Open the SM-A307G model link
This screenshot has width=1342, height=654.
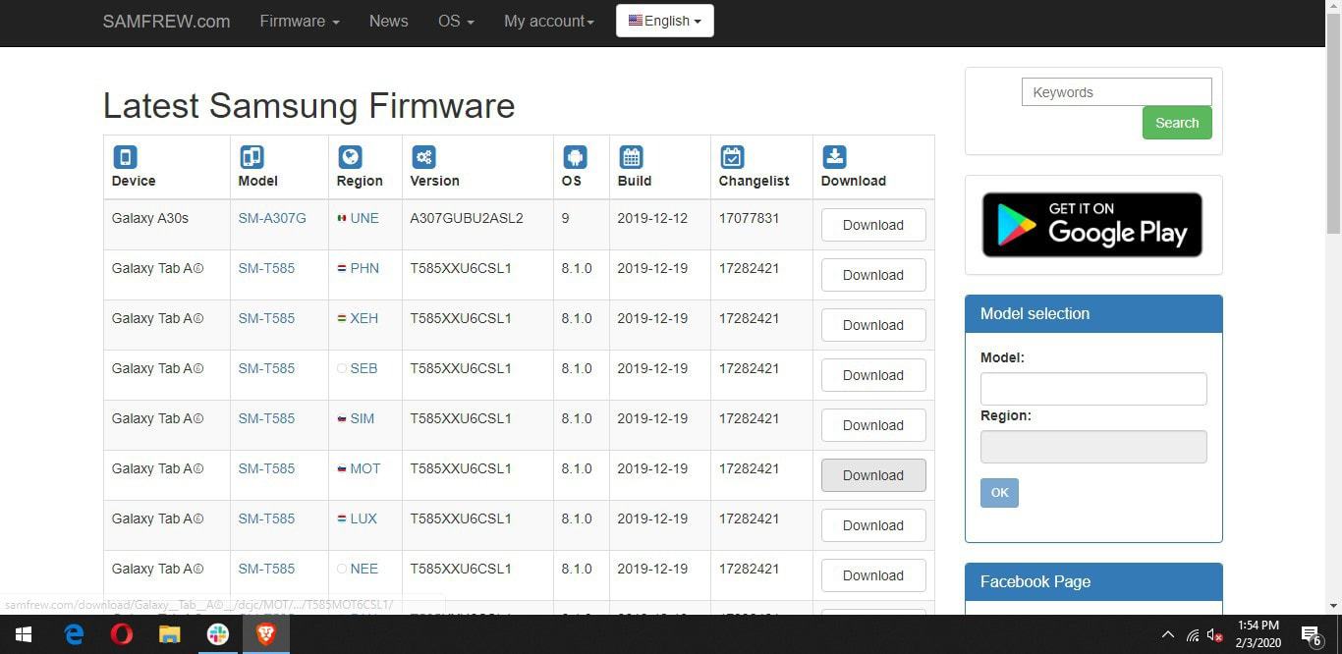(272, 218)
